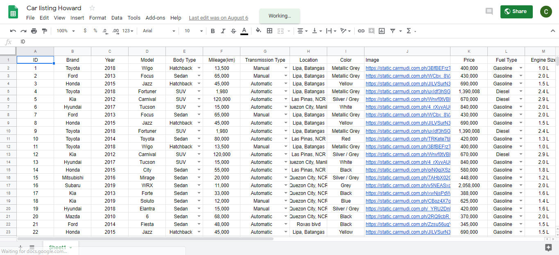Screen dimensions: 559x255
Task: Click the Insert link icon
Action: (x=361, y=31)
